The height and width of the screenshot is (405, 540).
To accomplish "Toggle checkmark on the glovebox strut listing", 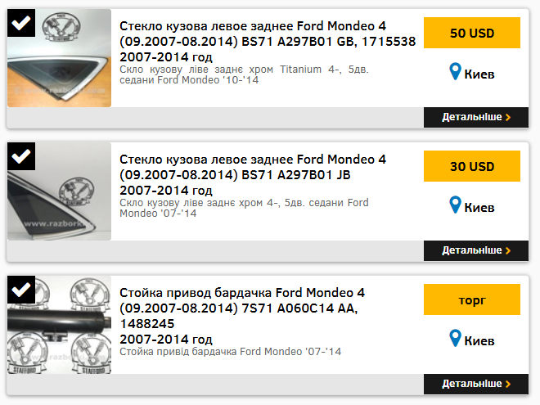I will click(21, 290).
